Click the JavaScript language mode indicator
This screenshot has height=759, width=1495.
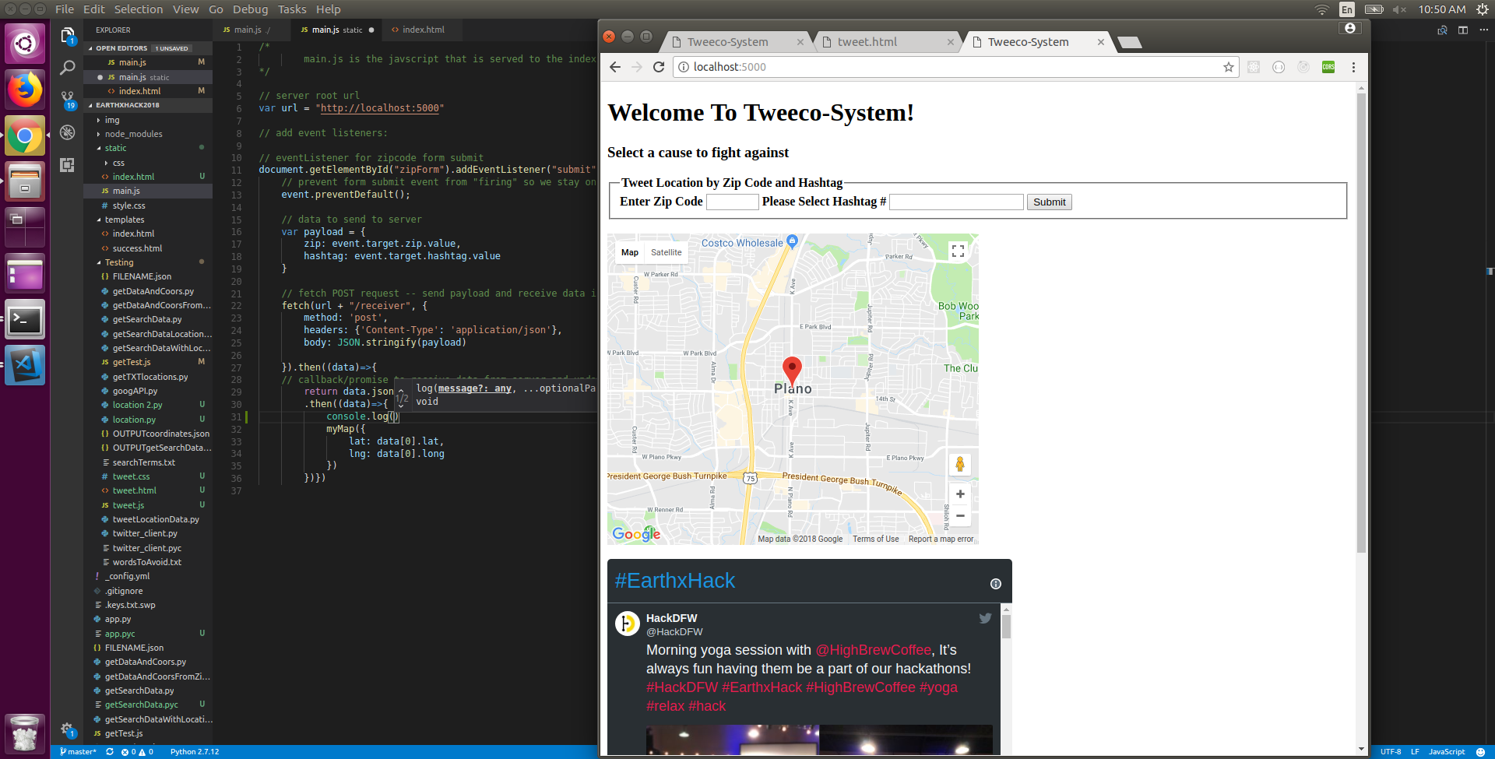[1447, 752]
